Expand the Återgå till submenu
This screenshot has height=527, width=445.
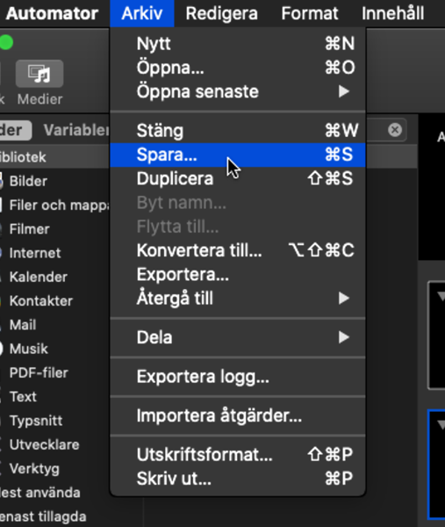coord(238,299)
